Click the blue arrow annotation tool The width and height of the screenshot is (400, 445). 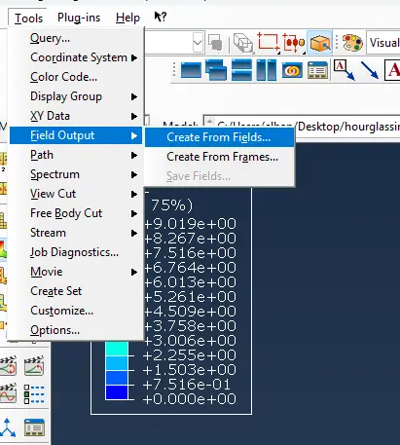pos(370,70)
